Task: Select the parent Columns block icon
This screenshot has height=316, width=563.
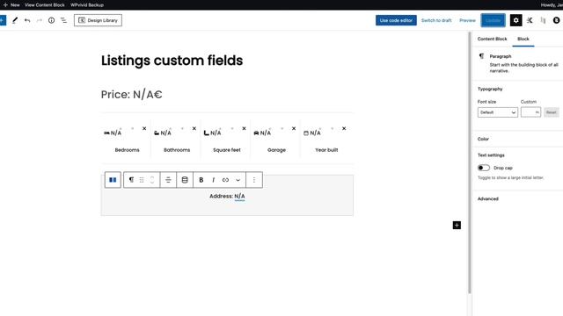Action: point(113,180)
